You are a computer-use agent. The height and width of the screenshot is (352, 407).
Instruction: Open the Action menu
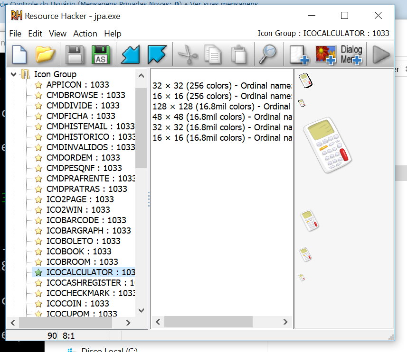85,34
